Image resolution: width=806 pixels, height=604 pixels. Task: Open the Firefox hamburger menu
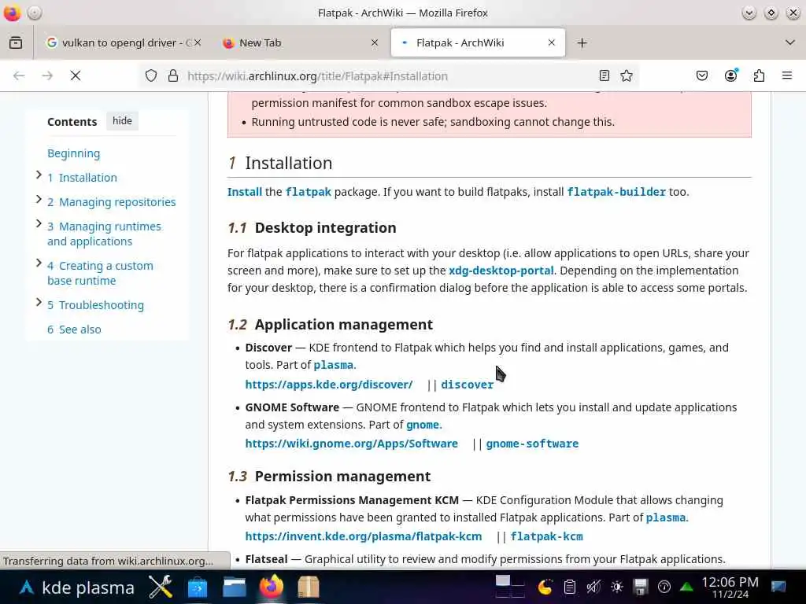tap(787, 76)
